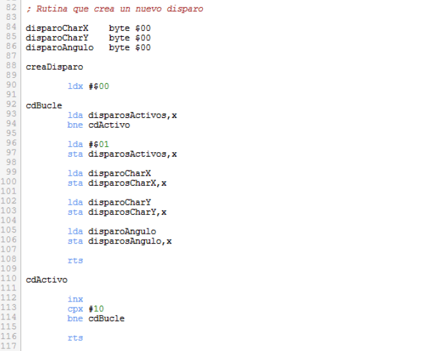Image resolution: width=434 pixels, height=351 pixels.
Task: Click the 'sta disparosCharX,x' instruction
Action: (x=117, y=183)
